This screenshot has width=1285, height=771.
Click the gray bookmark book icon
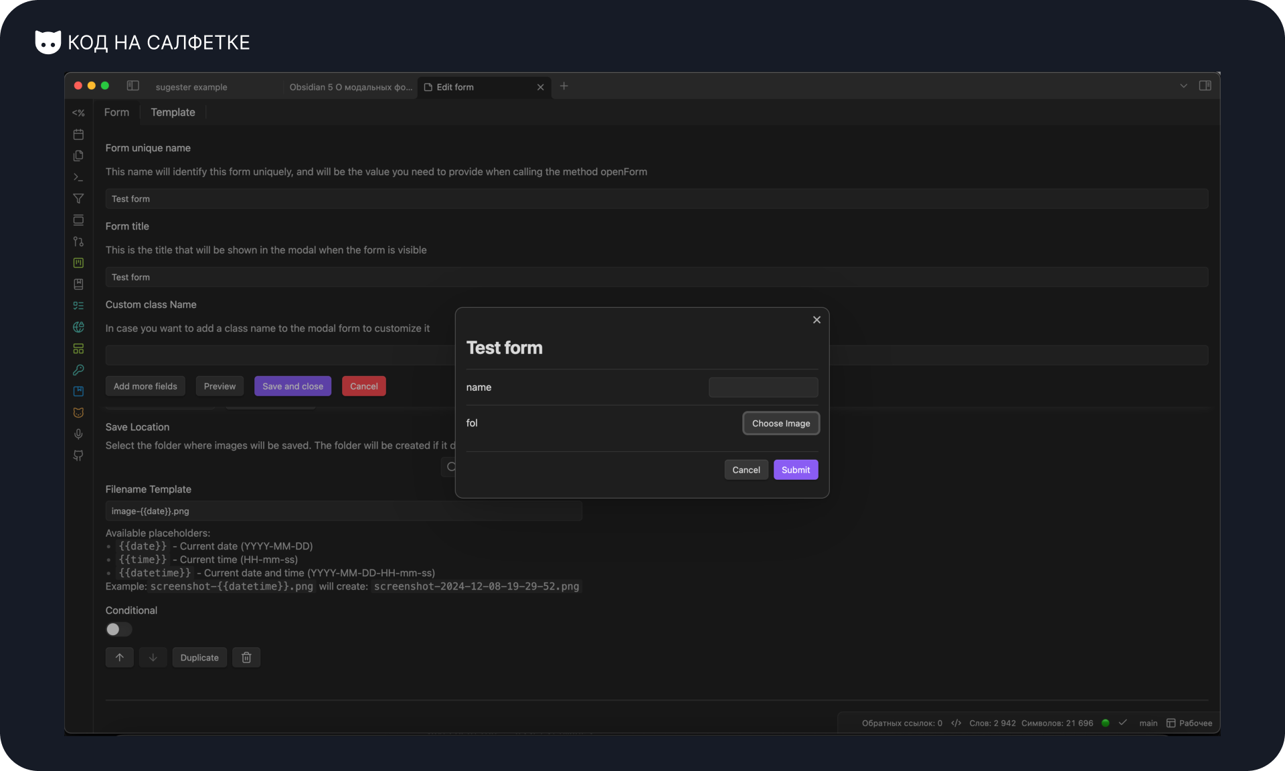click(x=78, y=284)
